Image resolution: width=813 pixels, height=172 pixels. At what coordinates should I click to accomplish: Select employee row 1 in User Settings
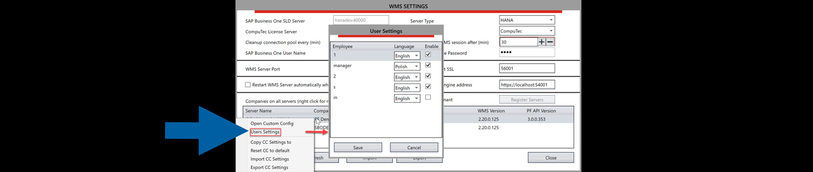386,55
